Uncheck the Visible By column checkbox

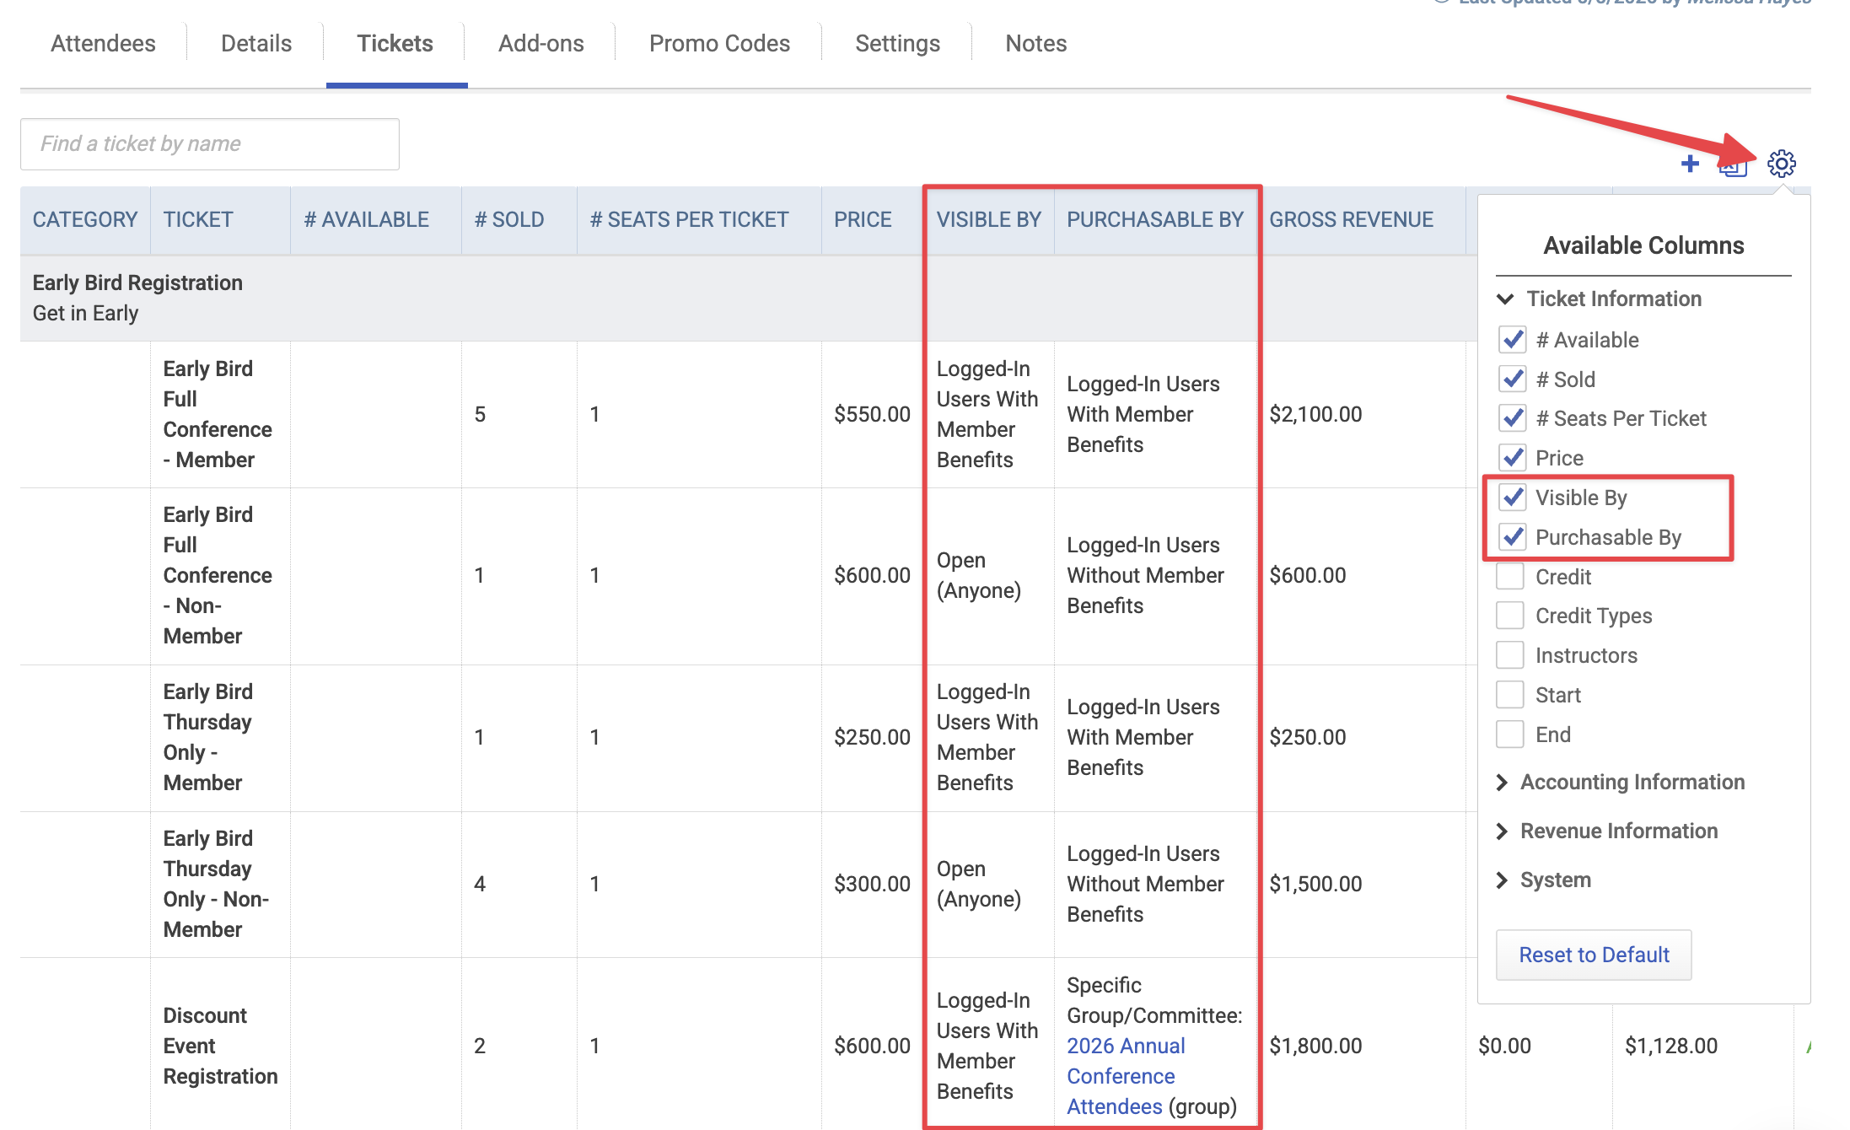point(1513,498)
